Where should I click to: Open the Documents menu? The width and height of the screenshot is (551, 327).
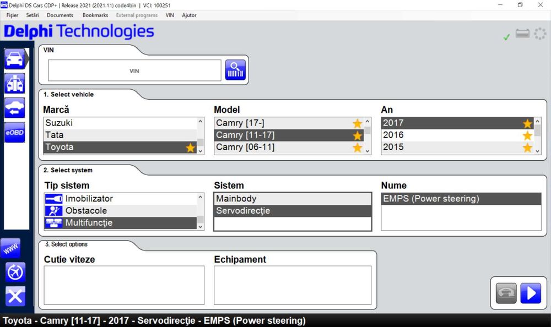[x=60, y=15]
